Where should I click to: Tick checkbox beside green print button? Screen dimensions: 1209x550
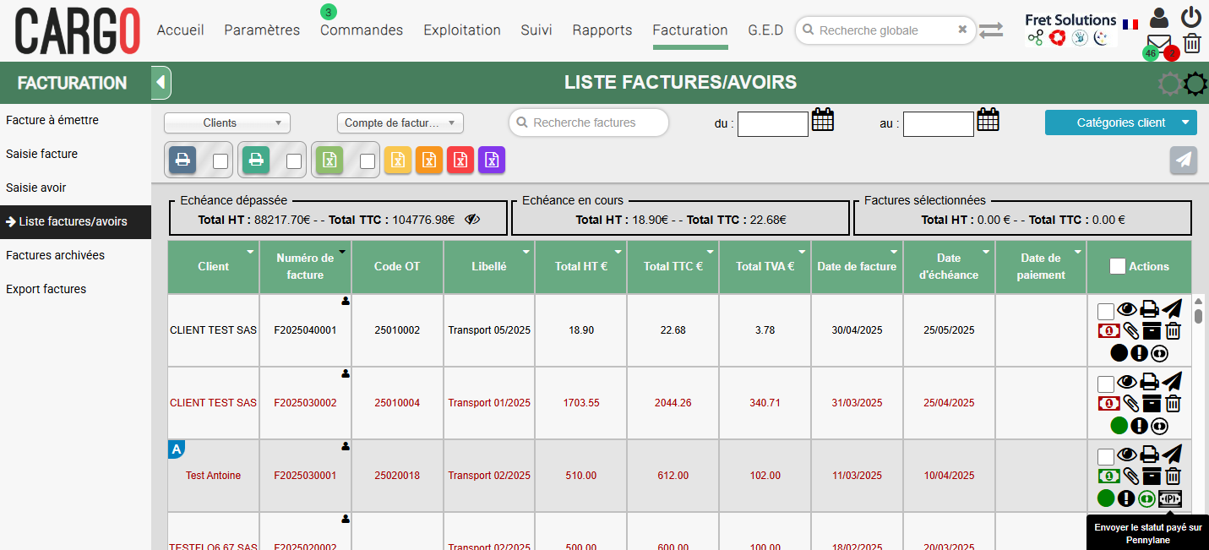point(294,161)
